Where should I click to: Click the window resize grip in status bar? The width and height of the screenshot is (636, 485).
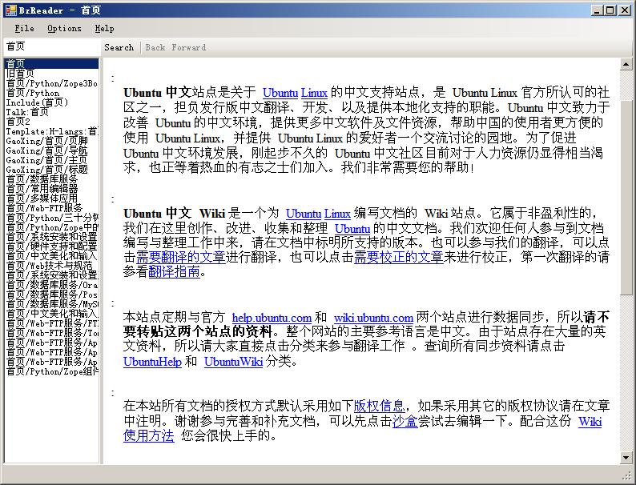click(x=627, y=476)
